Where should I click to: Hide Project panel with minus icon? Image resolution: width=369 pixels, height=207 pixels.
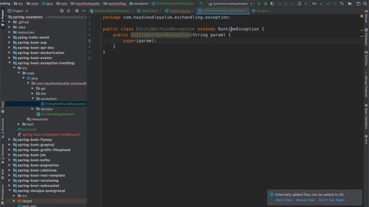click(x=84, y=11)
